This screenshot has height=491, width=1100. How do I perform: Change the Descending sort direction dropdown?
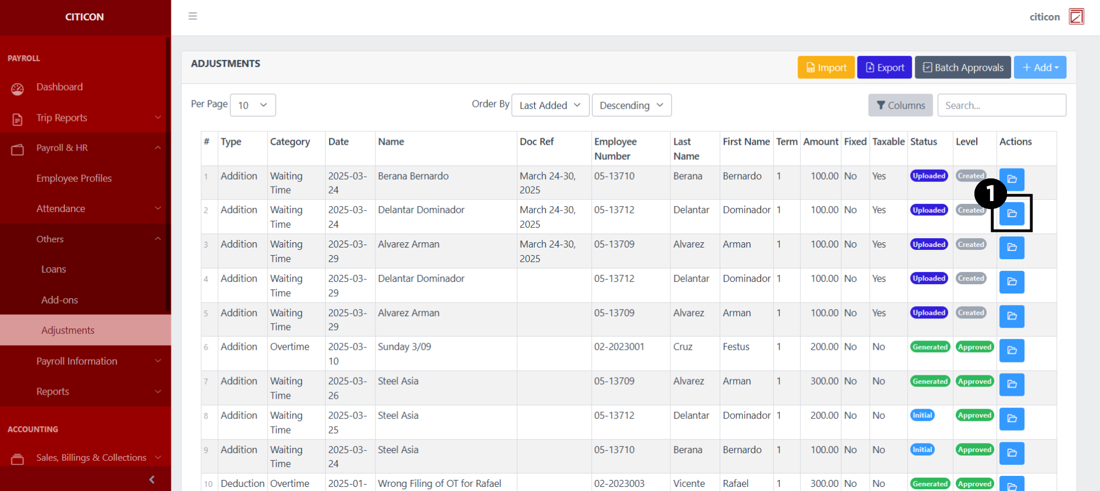coord(631,105)
